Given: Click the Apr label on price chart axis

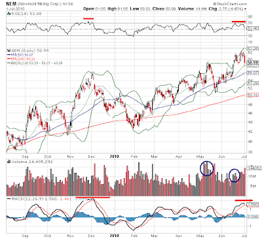Looking at the screenshot, I should [179, 156].
